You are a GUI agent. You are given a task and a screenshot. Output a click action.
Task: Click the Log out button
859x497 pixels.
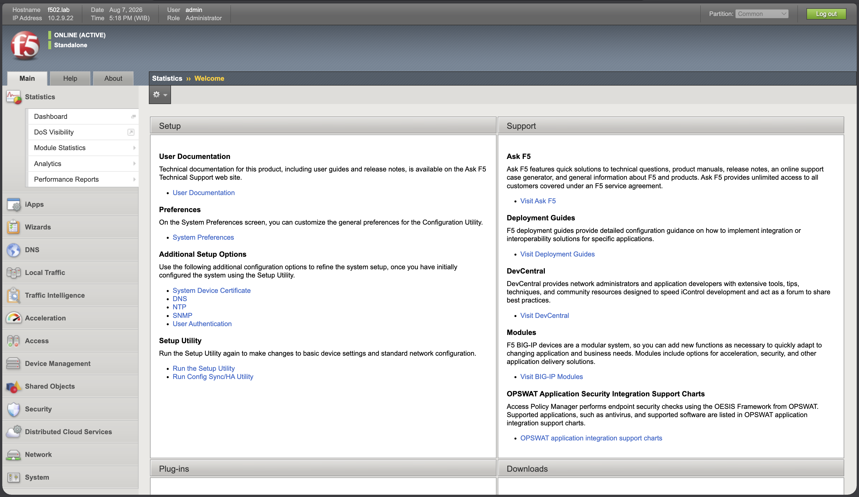pyautogui.click(x=826, y=14)
